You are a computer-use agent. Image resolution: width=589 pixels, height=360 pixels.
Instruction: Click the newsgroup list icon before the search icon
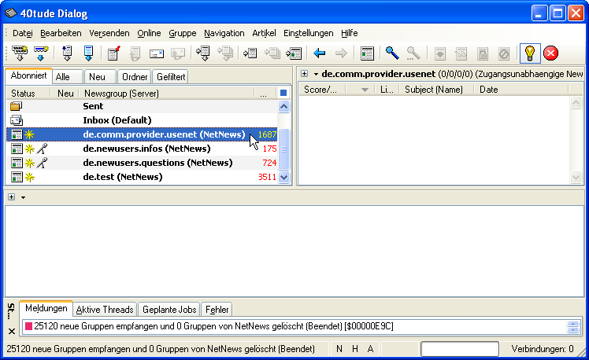click(x=366, y=53)
